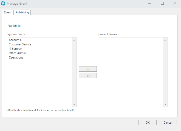The height and width of the screenshot is (131, 181).
Task: Select the Office Admin team
Action: 17,53
